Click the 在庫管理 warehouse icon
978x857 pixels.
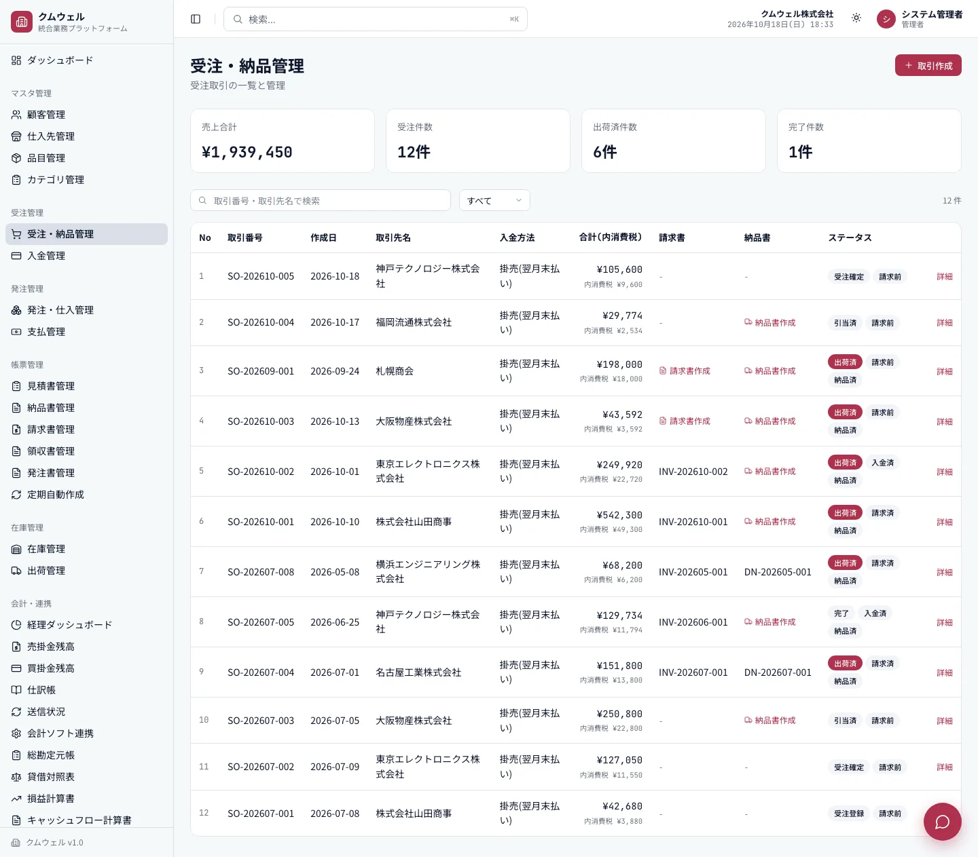[x=16, y=549]
